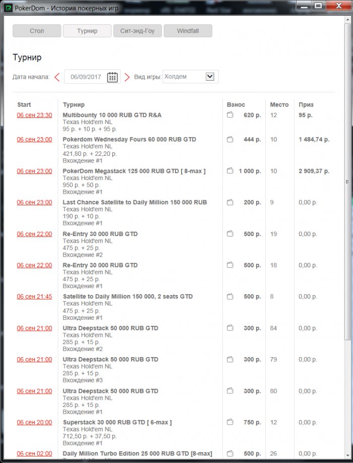353x463 pixels.
Task: Click buy-in icon for Last Chance Satellite
Action: click(x=230, y=202)
